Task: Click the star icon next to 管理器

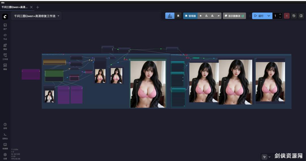Action: click(x=201, y=16)
